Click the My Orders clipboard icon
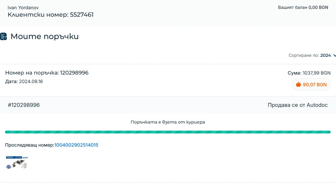336x186 pixels. click(4, 37)
